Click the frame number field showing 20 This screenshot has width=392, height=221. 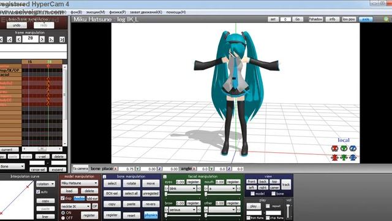click(x=30, y=39)
